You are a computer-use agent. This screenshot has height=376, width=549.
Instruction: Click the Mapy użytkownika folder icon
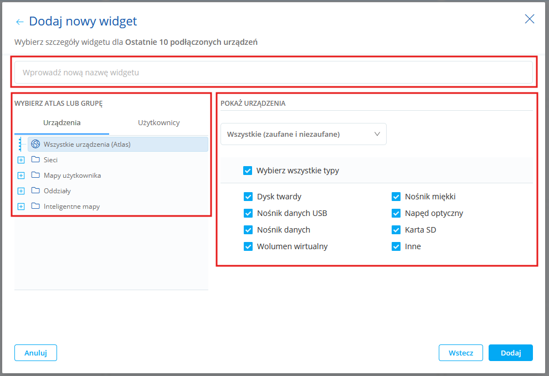click(x=35, y=175)
